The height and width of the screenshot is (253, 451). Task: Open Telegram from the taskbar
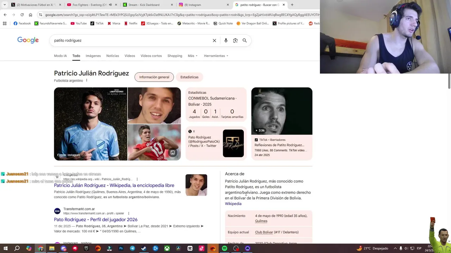(x=132, y=248)
